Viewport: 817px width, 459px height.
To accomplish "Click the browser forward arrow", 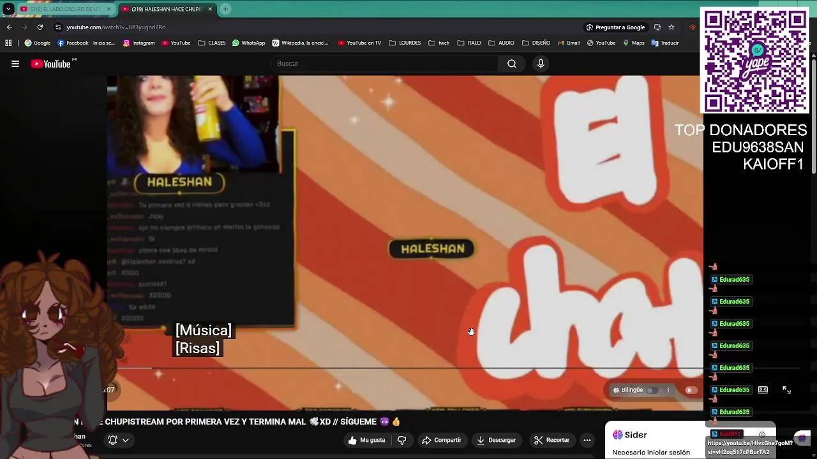I will click(x=24, y=27).
